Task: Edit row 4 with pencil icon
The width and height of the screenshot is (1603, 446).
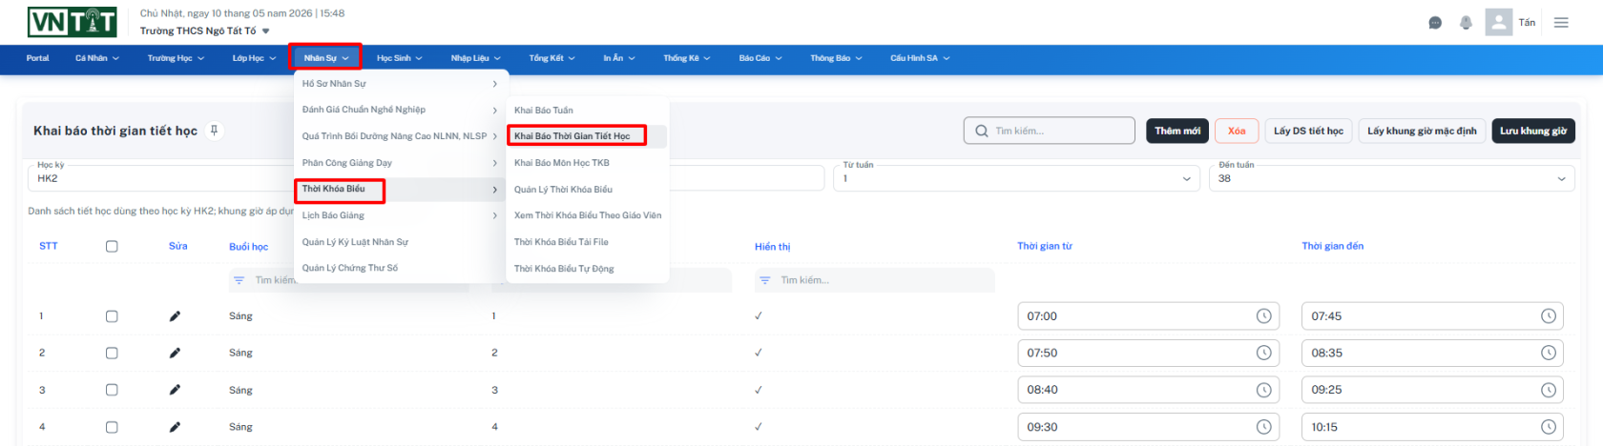Action: coord(175,427)
